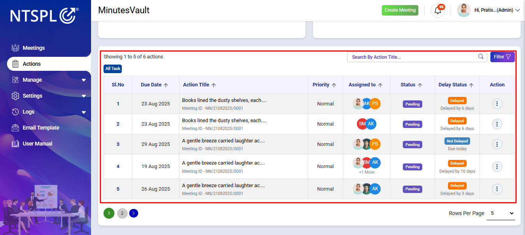The image size is (525, 235).
Task: Click the user profile avatar in header
Action: (464, 10)
